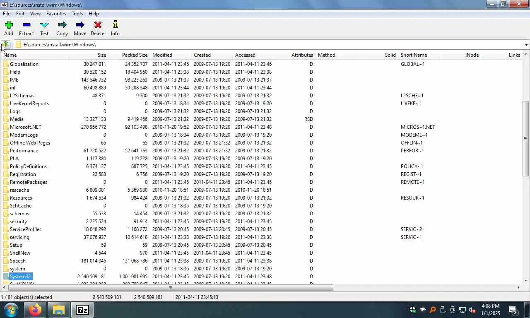
Task: Select the System32 folder icon
Action: coord(6,277)
